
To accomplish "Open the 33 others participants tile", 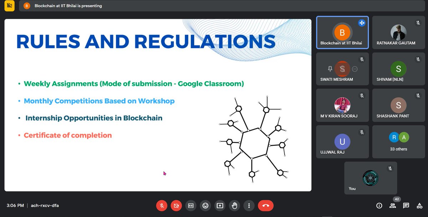I will tap(399, 142).
